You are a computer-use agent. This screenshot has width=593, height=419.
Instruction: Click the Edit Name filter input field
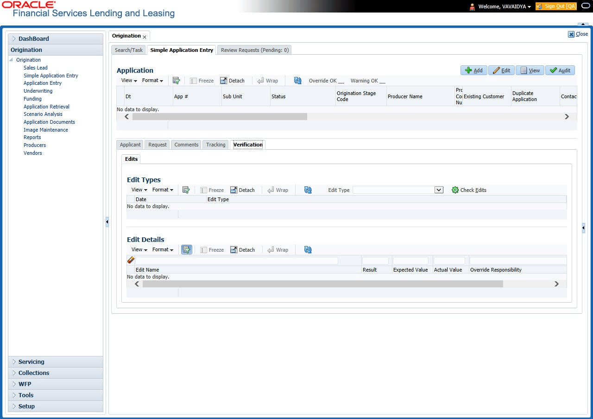[237, 260]
